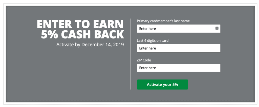Click the "Enter here" placeholder in last name field
This screenshot has width=259, height=107.
click(147, 29)
